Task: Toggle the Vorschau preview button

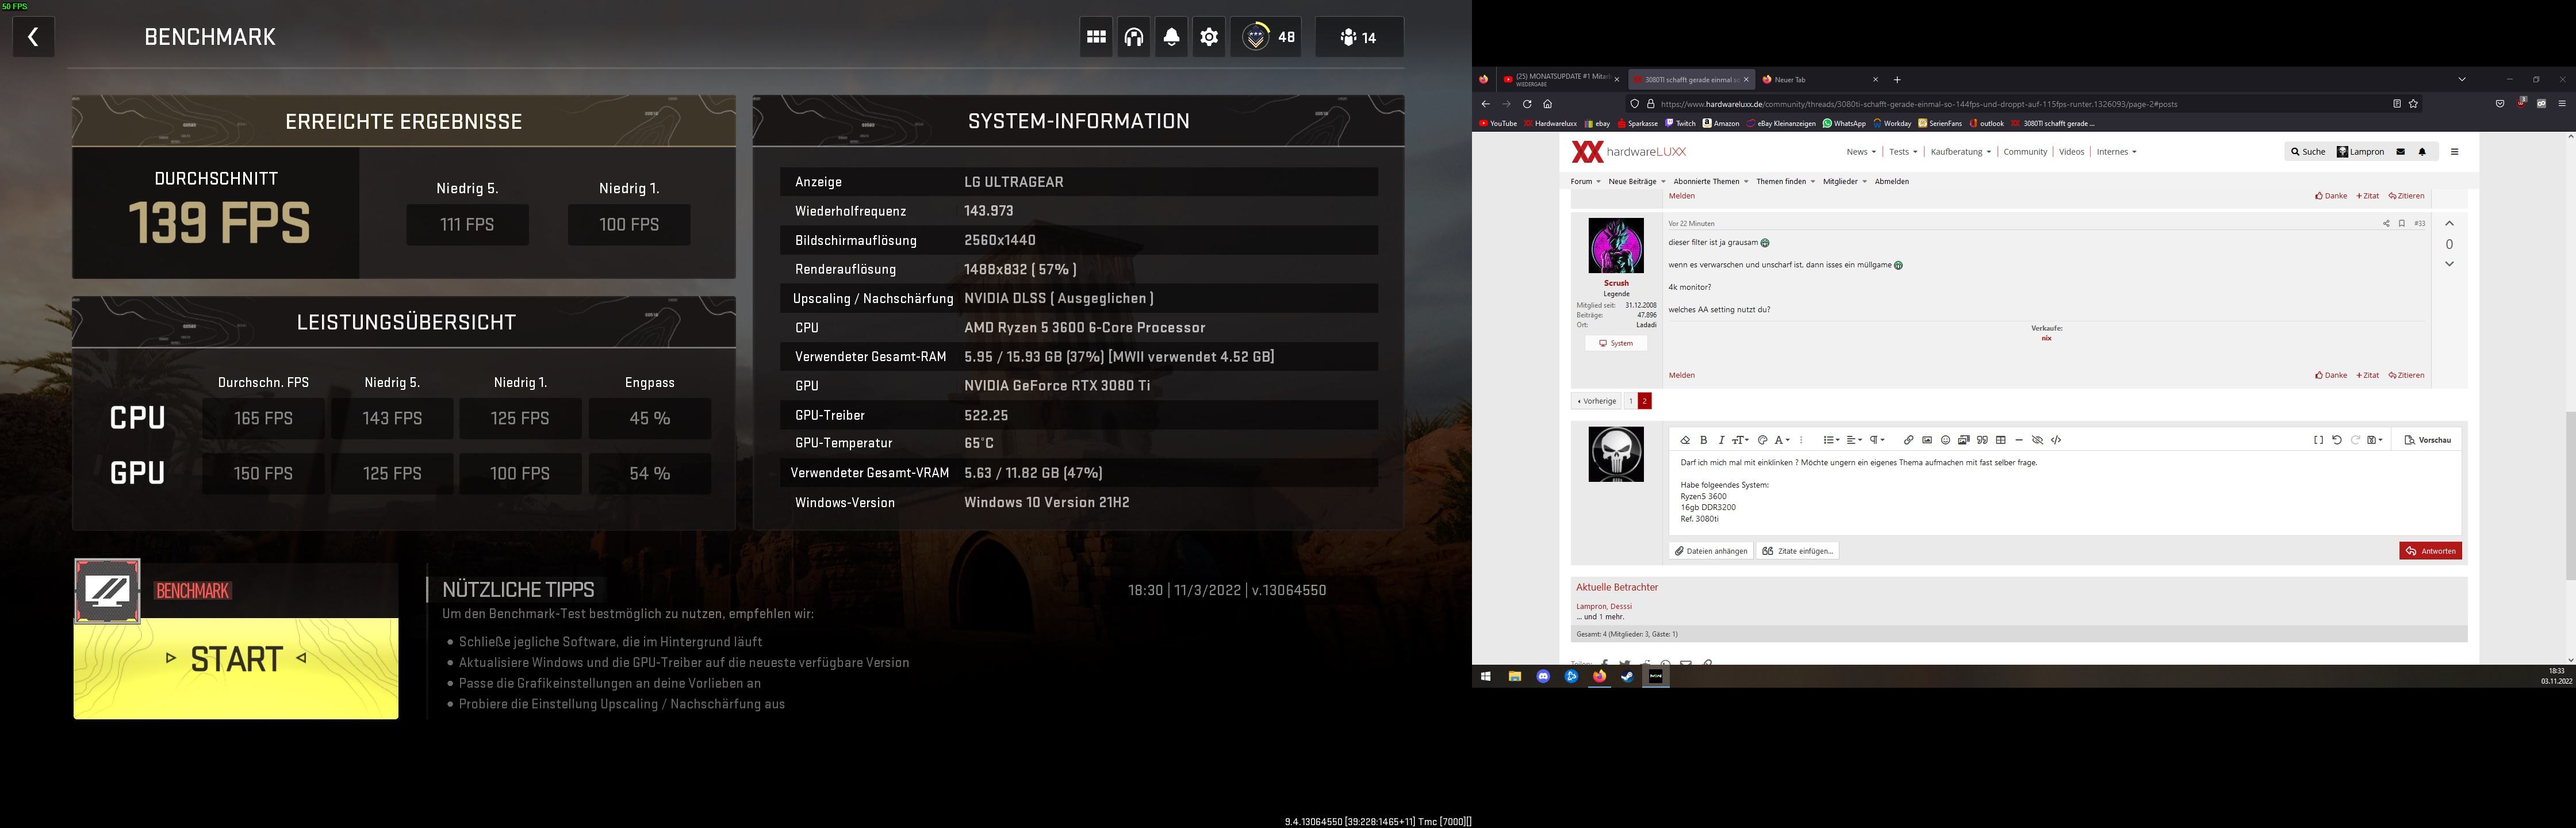Action: 2428,440
